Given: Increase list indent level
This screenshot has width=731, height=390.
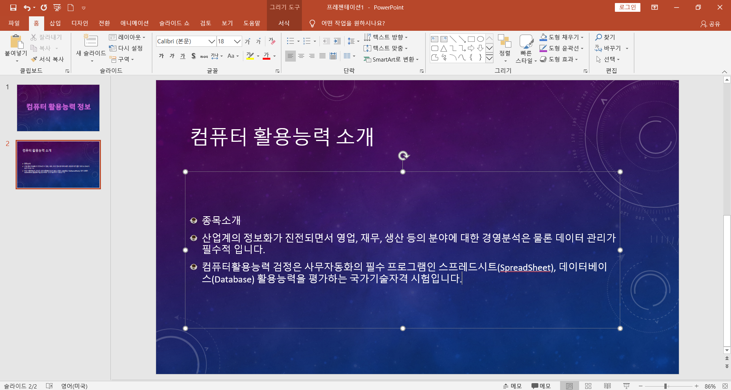Looking at the screenshot, I should pos(337,41).
